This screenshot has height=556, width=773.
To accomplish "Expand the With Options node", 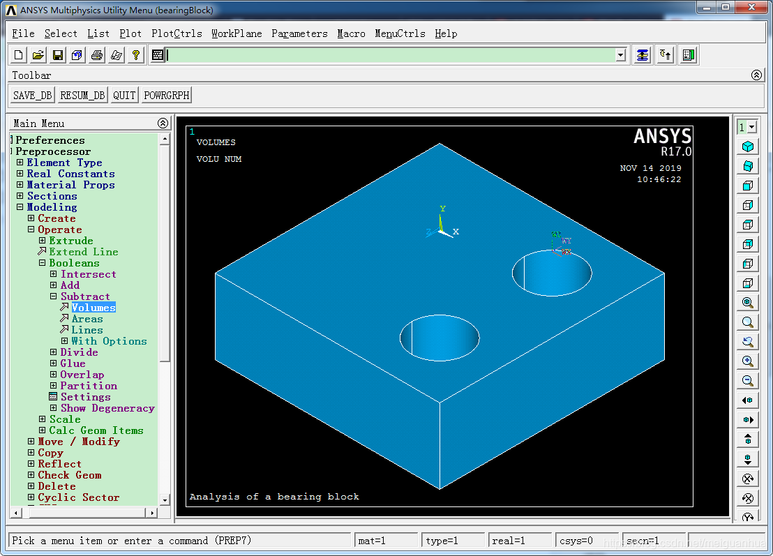I will pyautogui.click(x=65, y=341).
